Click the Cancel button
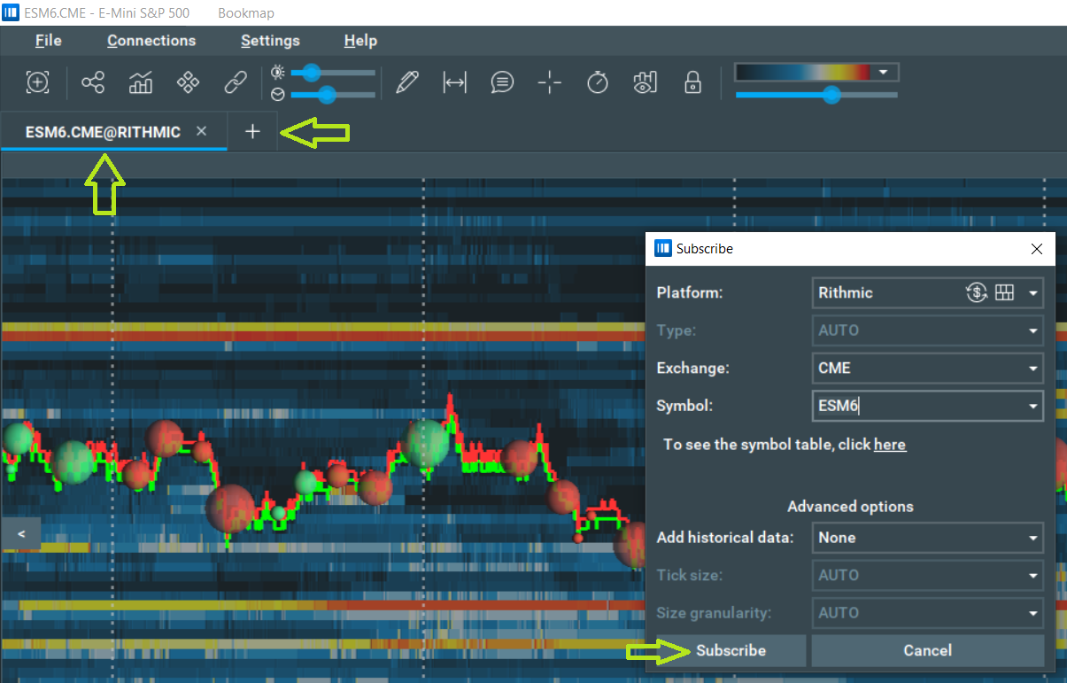This screenshot has width=1067, height=683. (927, 650)
